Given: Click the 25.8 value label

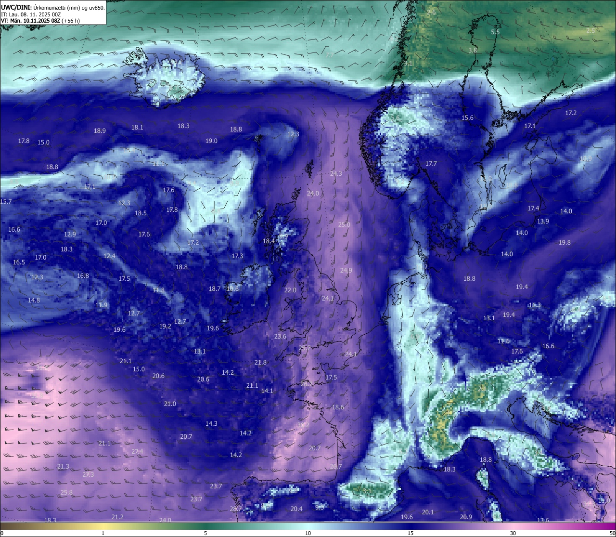Looking at the screenshot, I should click(66, 492).
